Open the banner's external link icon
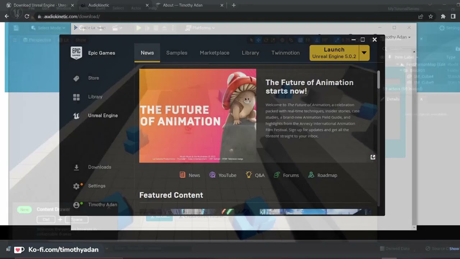The image size is (460, 259). pyautogui.click(x=373, y=157)
